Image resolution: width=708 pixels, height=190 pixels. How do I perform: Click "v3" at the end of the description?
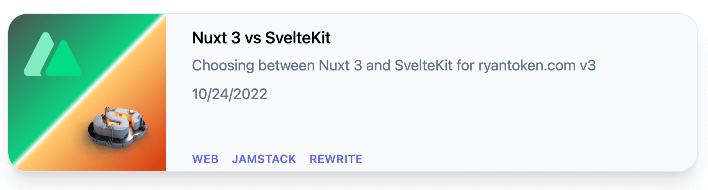coord(588,66)
